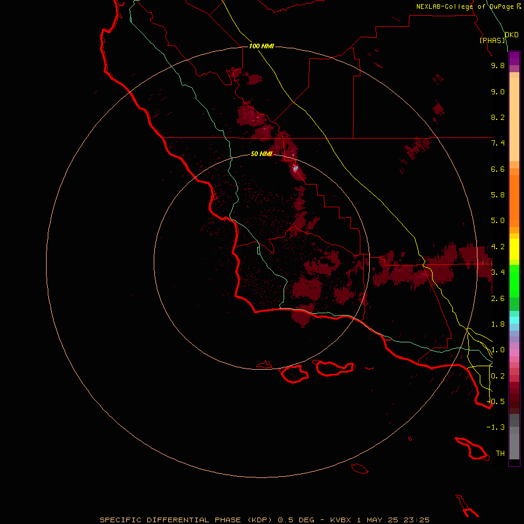Click the cyan segment of the color bar
524x524 pixels.
514,320
